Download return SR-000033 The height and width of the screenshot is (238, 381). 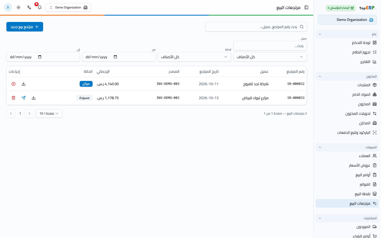[34, 98]
